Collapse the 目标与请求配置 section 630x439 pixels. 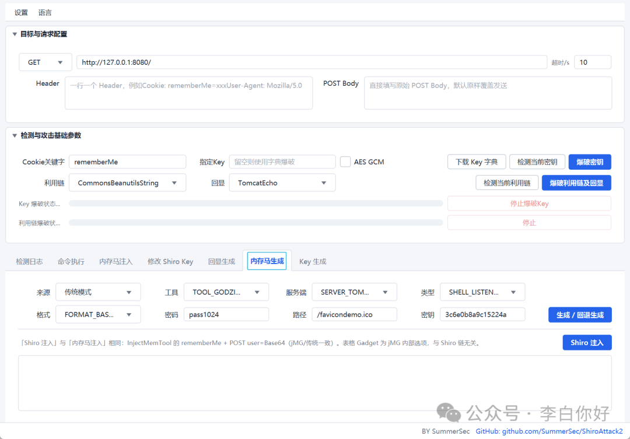click(x=15, y=34)
